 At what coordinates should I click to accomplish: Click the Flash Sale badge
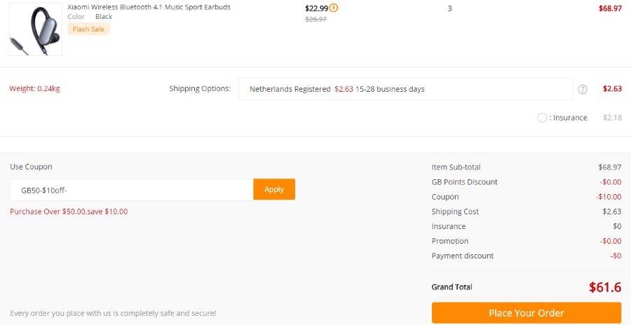(88, 29)
